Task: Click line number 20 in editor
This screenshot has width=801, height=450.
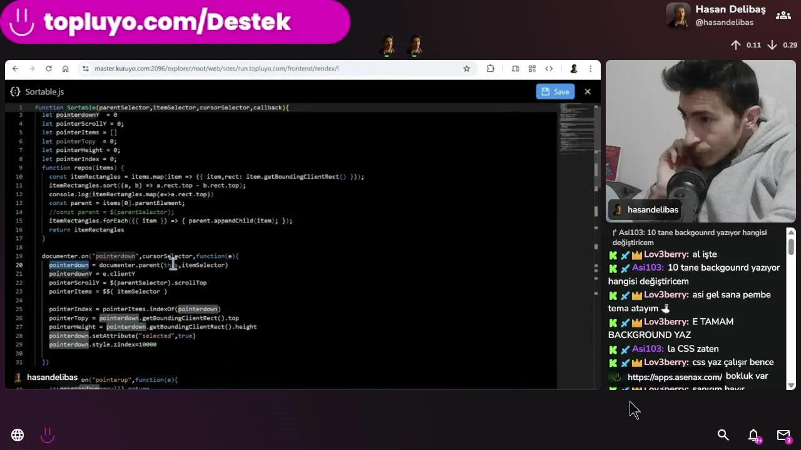Action: pos(19,265)
